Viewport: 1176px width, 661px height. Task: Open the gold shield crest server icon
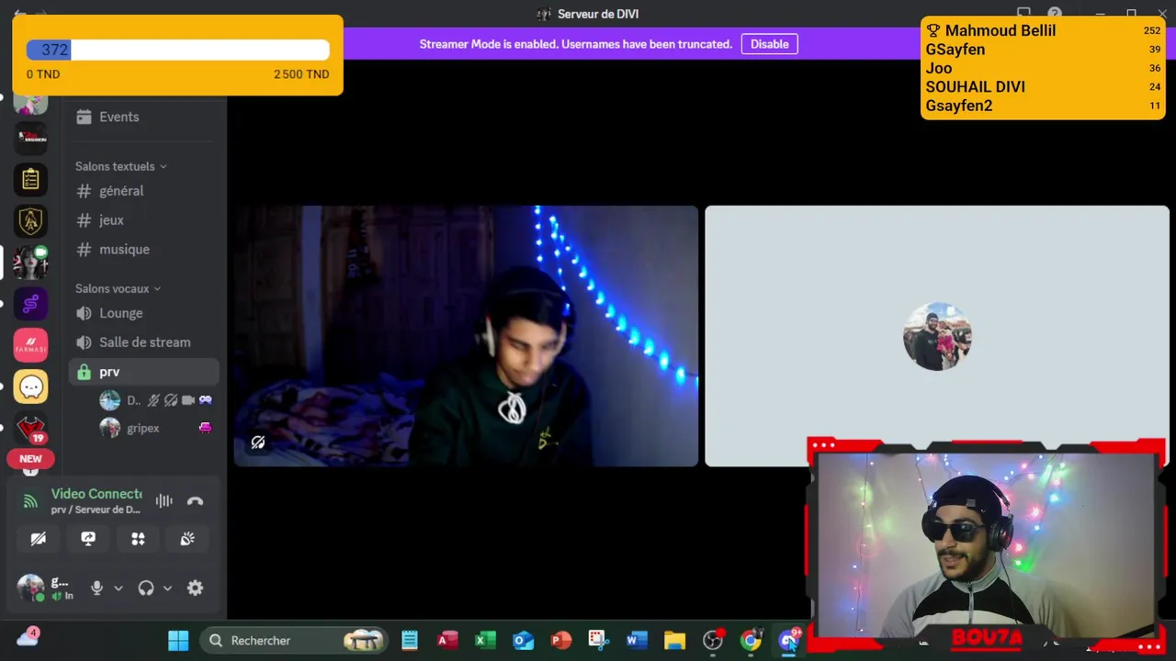click(30, 221)
